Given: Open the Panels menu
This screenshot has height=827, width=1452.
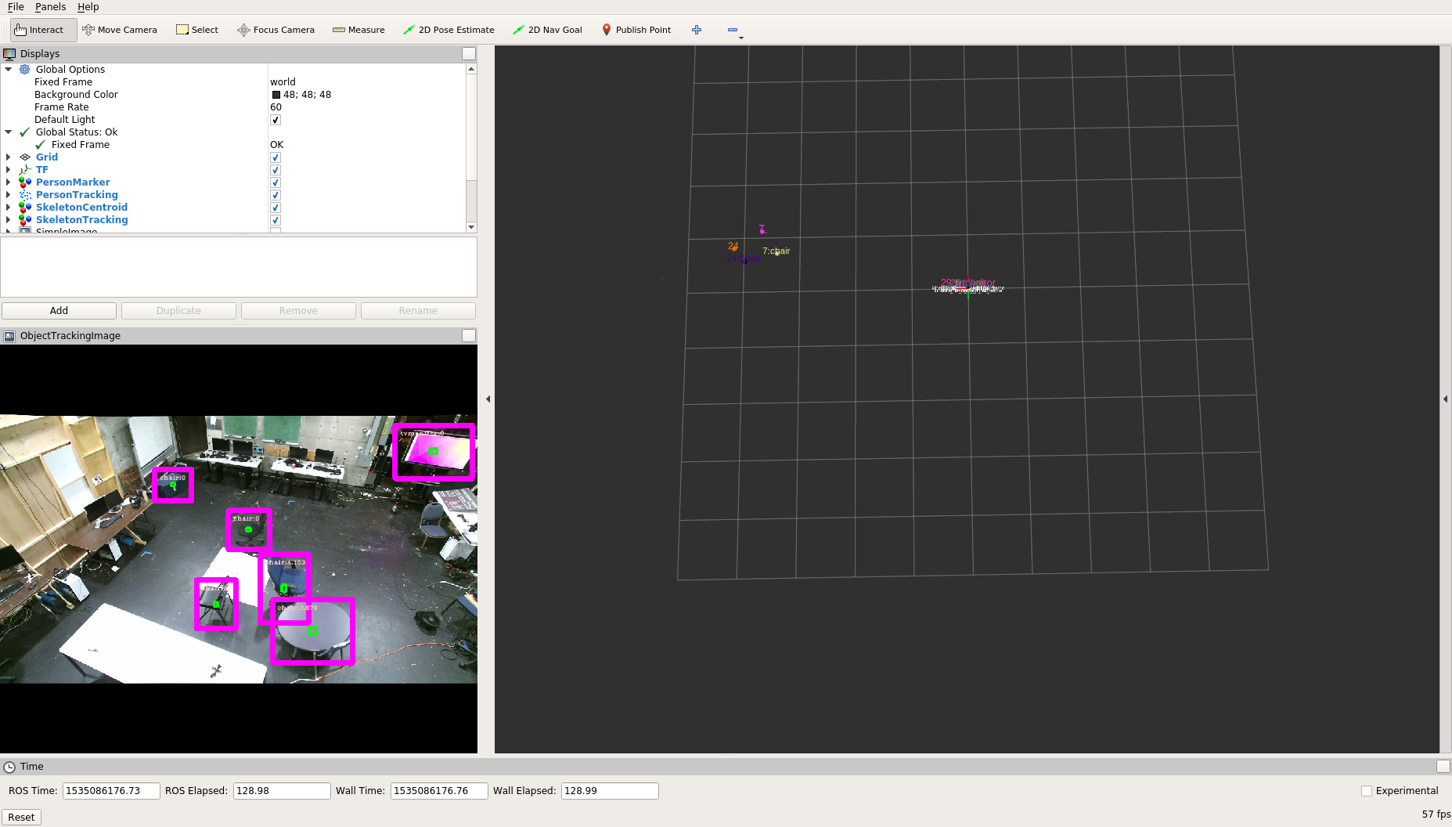Looking at the screenshot, I should 50,7.
